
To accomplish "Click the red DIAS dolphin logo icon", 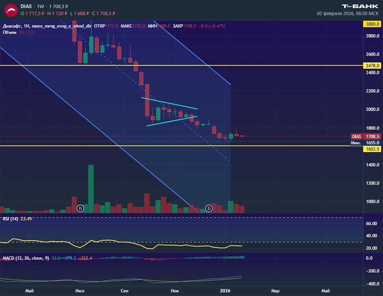I will tap(11, 10).
